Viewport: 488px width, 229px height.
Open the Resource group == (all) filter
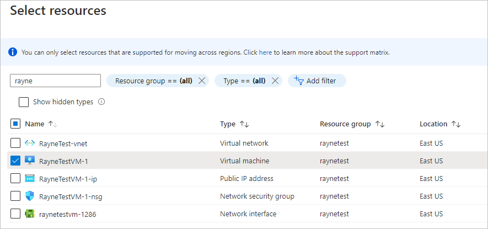click(153, 81)
